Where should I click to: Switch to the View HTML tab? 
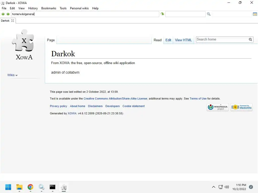coord(183,40)
